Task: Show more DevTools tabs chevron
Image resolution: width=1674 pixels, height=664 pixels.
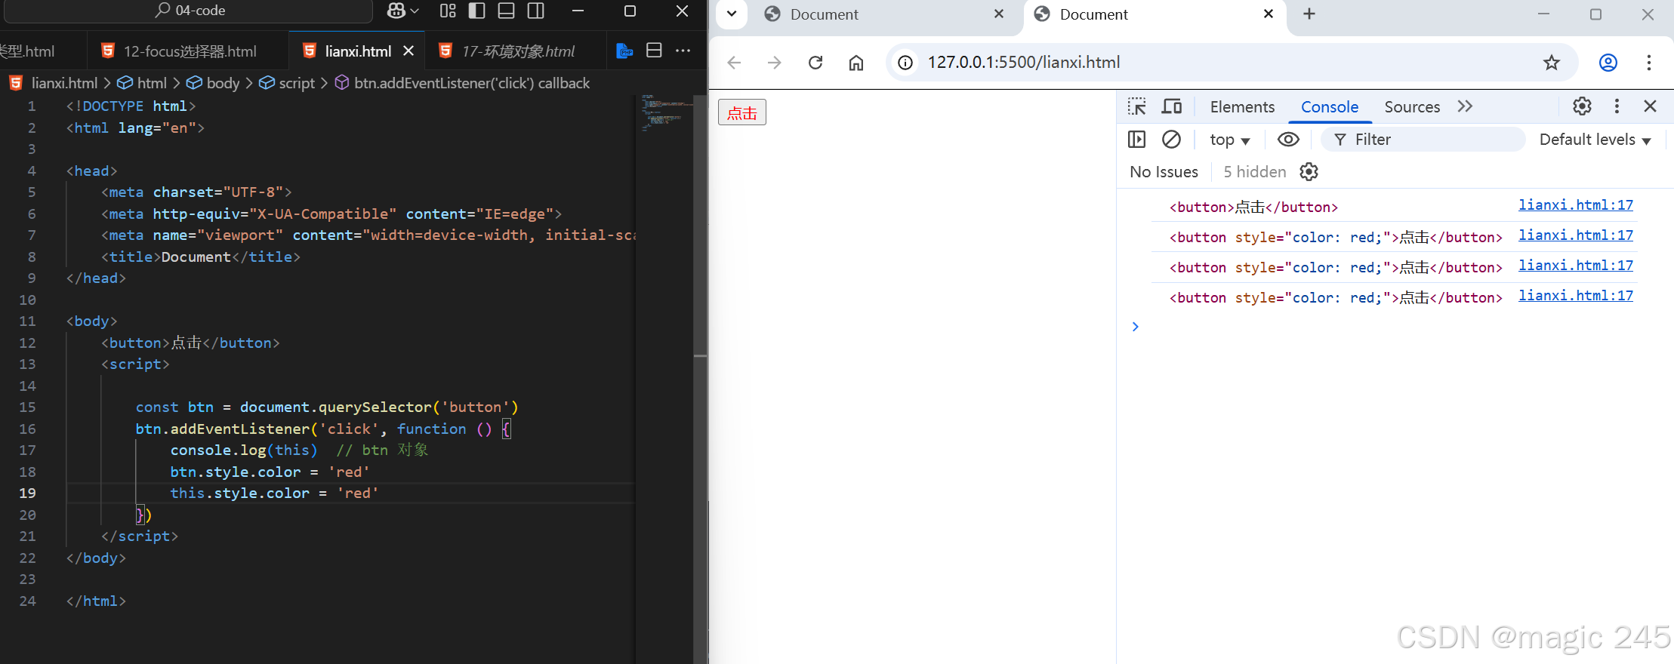Action: [1465, 106]
